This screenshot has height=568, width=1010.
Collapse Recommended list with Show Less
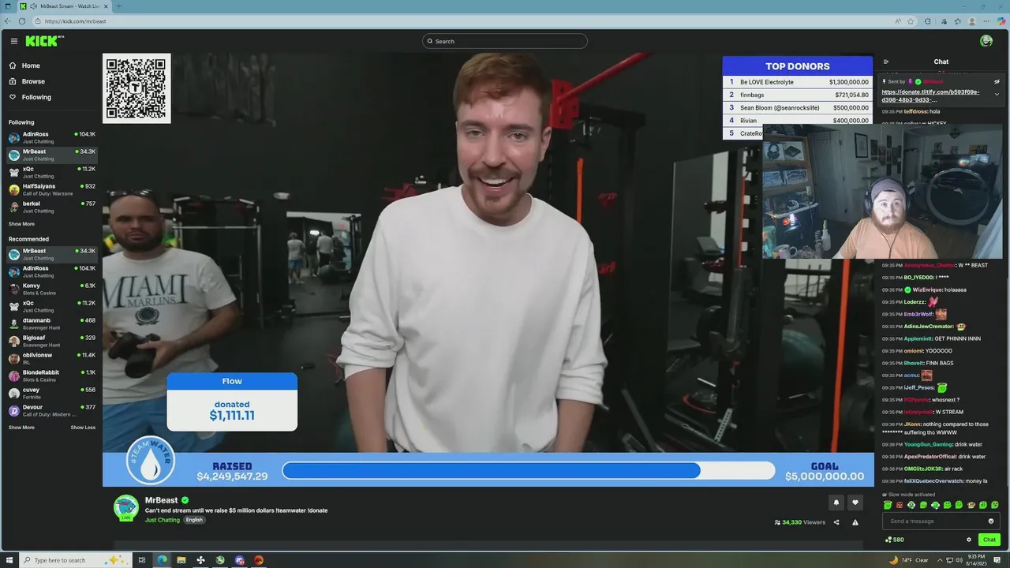click(x=83, y=428)
